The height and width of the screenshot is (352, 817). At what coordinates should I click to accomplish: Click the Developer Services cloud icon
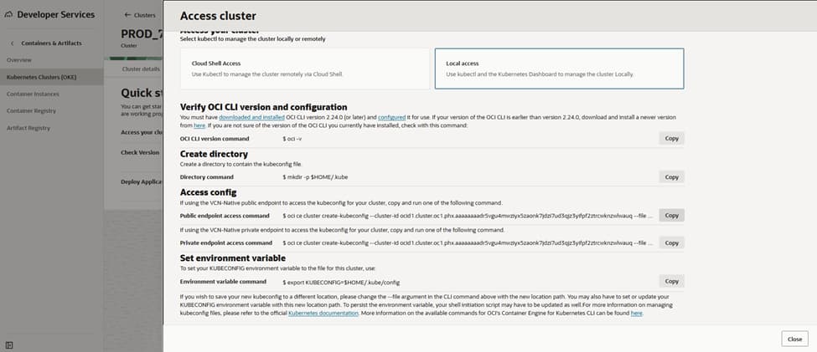[9, 15]
